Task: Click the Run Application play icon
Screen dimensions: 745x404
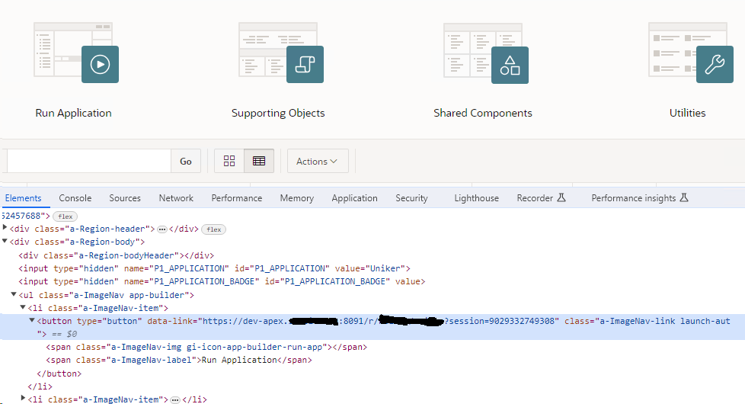Action: (100, 65)
